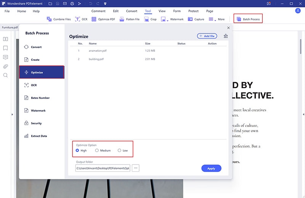Select the building.pdf file row

(148, 59)
